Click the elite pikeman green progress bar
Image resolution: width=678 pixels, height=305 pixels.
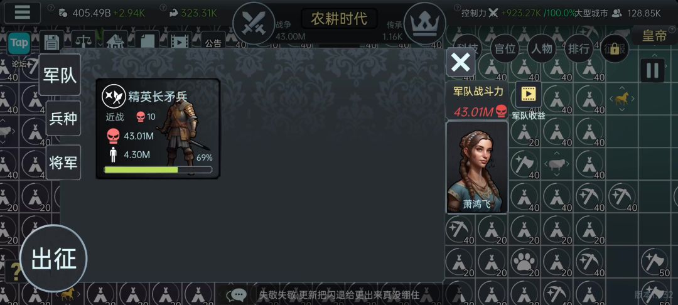(x=158, y=170)
